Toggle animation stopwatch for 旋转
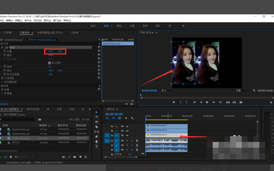274x171 pixels. pos(5,66)
